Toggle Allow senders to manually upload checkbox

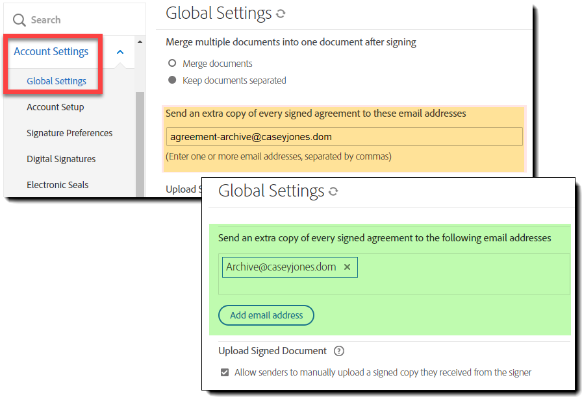225,372
